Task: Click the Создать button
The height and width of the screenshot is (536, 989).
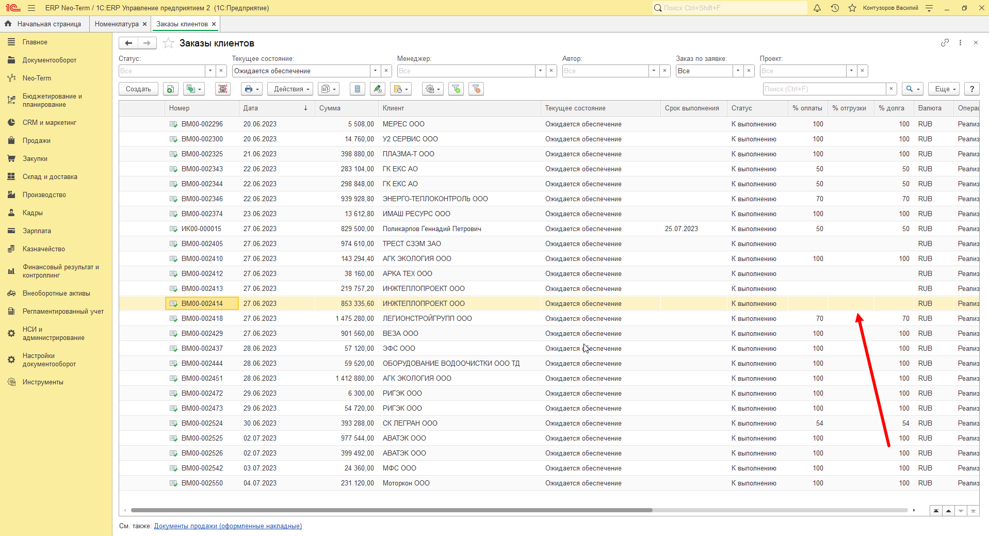Action: coord(138,89)
